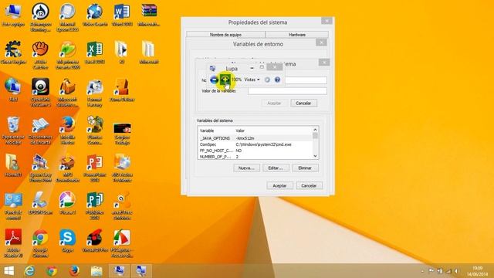Image resolution: width=494 pixels, height=278 pixels.
Task: Open Chrome from the taskbar
Action: pyautogui.click(x=52, y=271)
